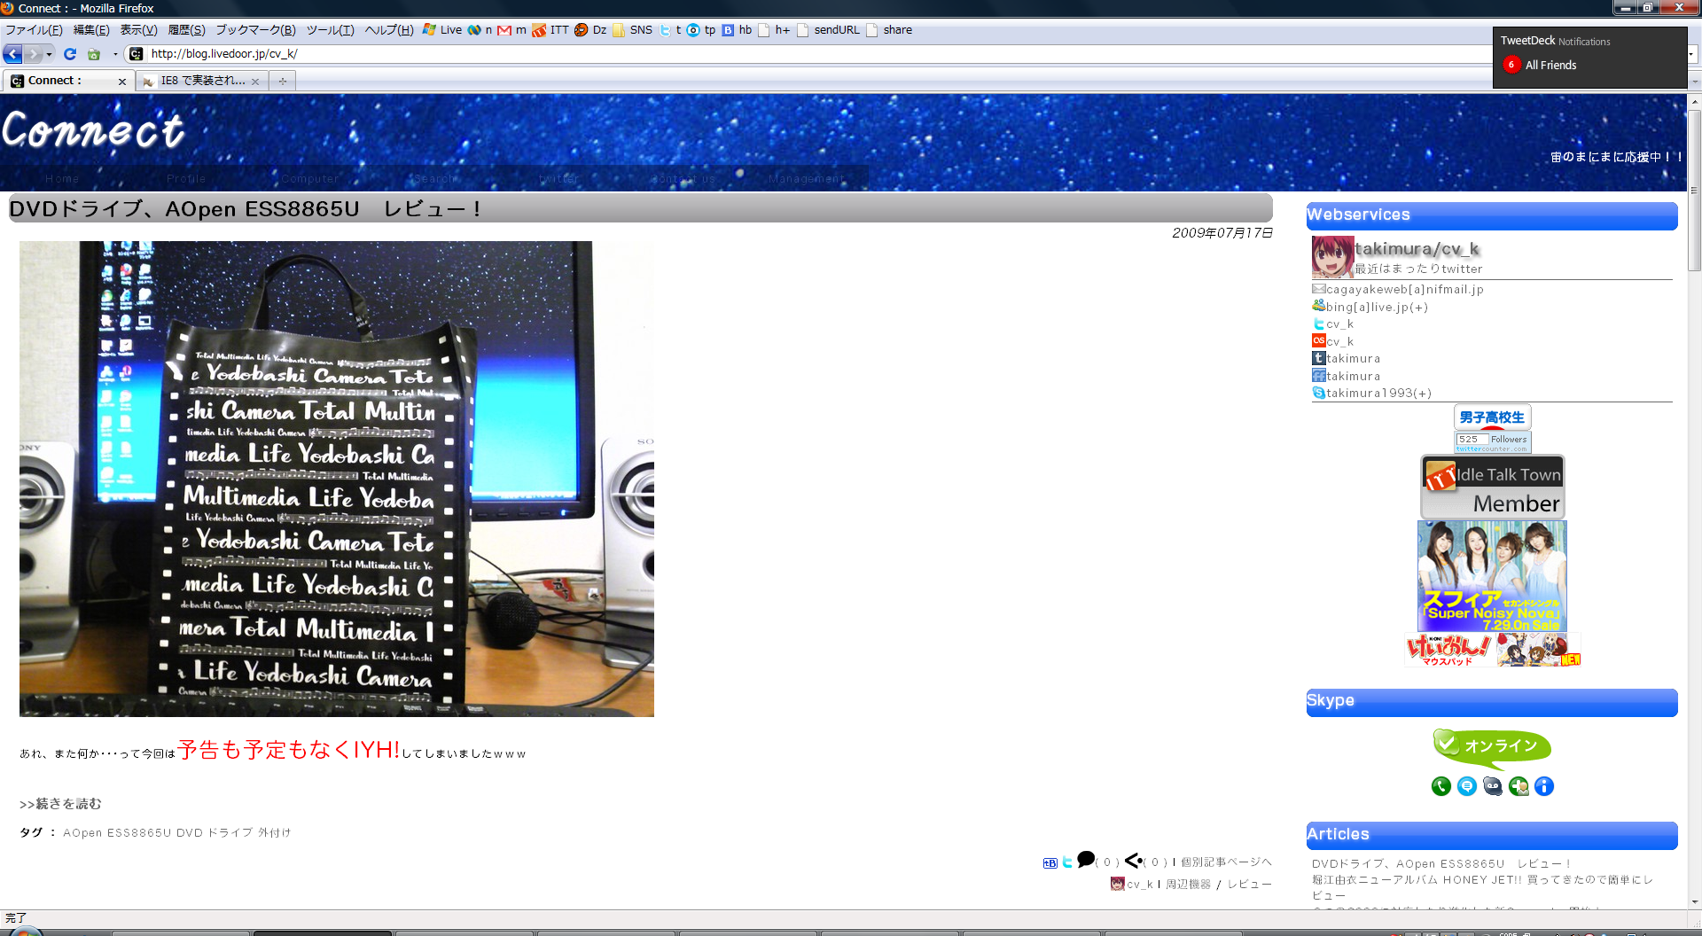This screenshot has width=1702, height=936.
Task: Open the back/forward history dropdown arrow
Action: click(49, 54)
